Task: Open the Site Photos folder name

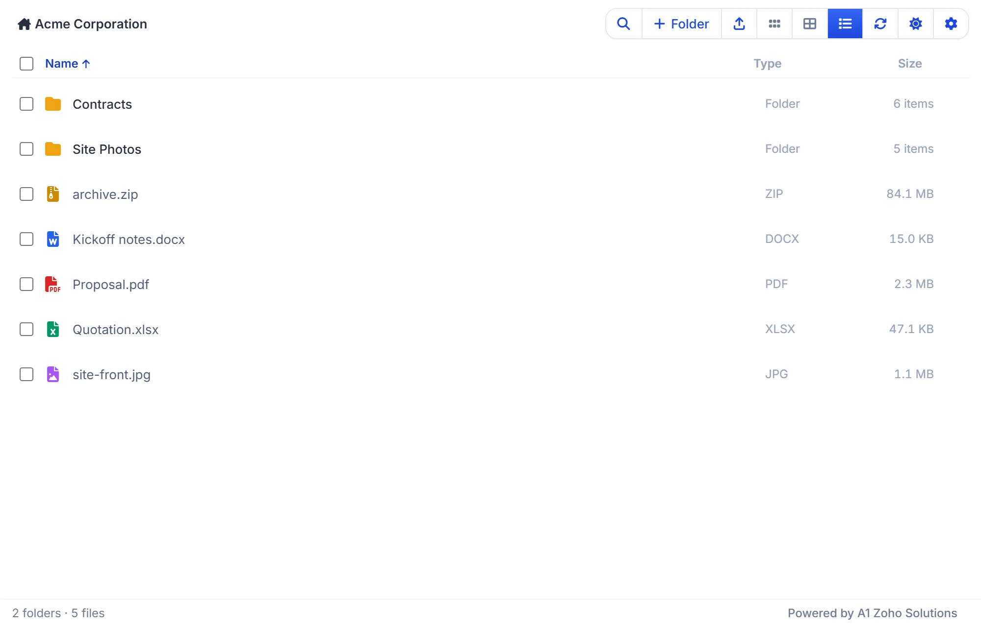Action: (107, 149)
